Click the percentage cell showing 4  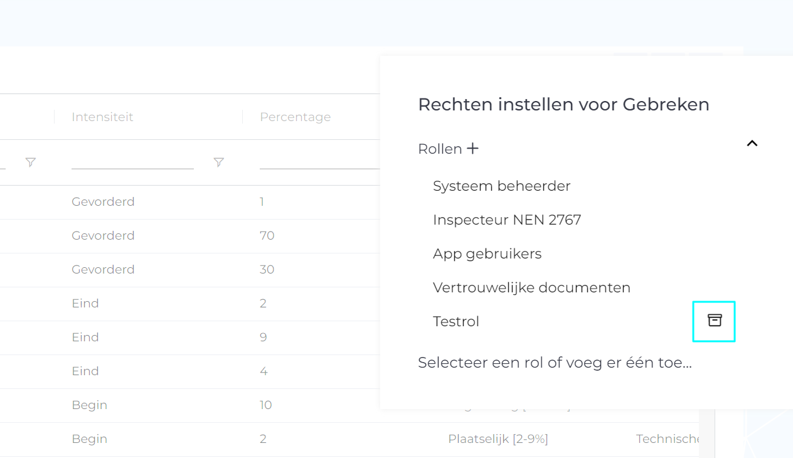tap(263, 371)
